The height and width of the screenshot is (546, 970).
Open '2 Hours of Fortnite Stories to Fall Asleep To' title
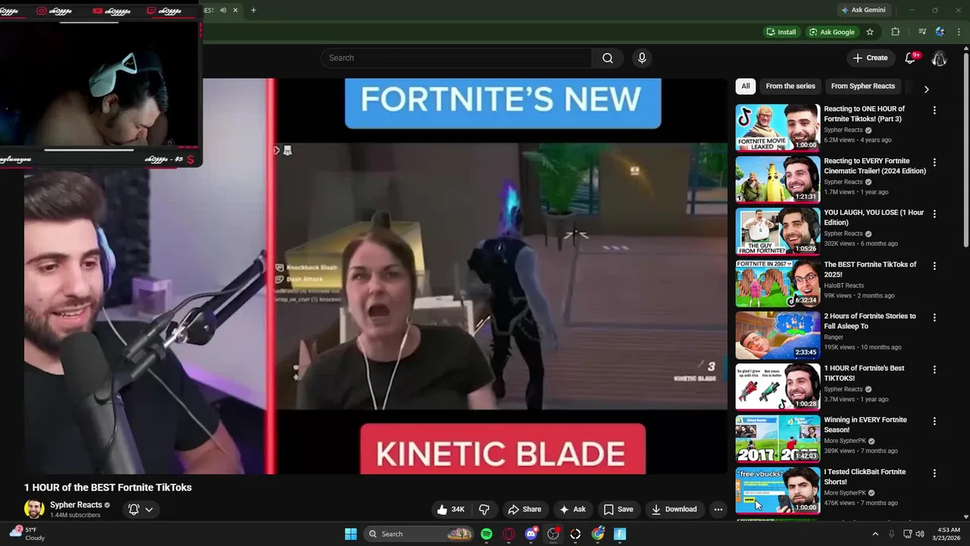[x=870, y=322]
